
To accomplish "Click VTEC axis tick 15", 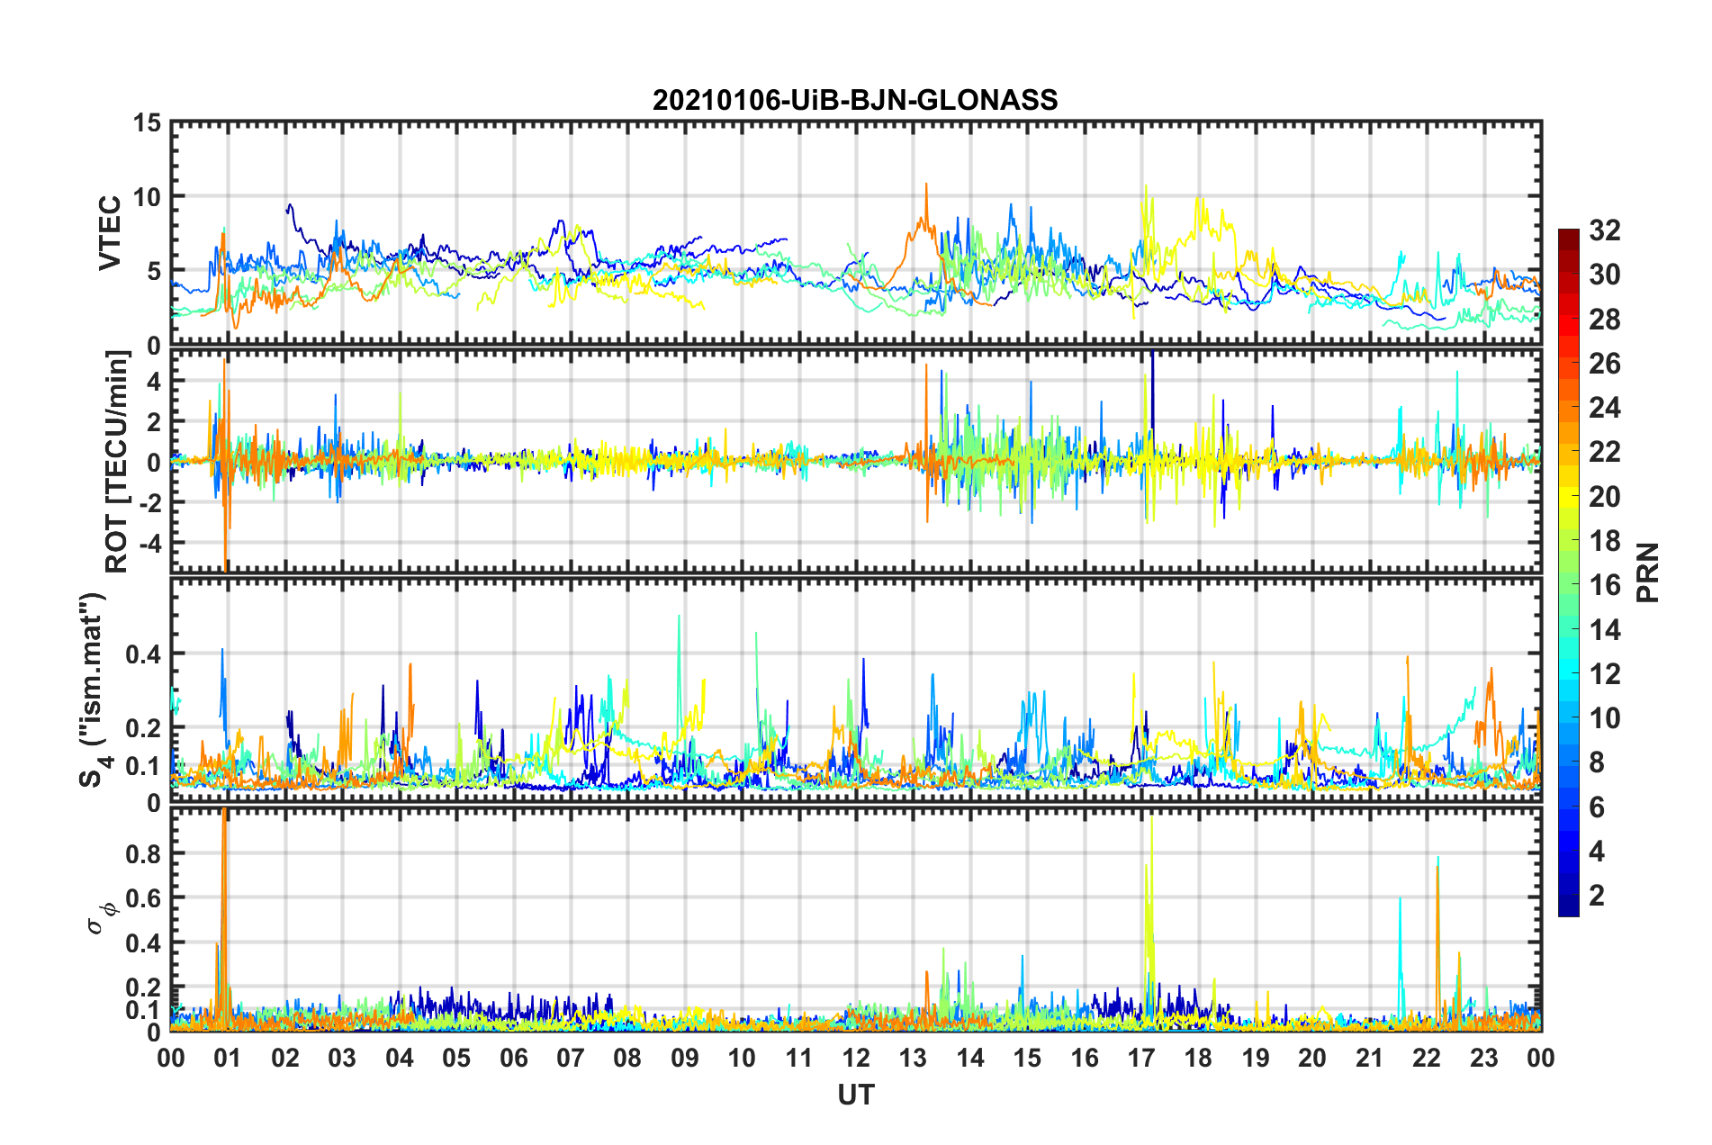I will pos(148,123).
